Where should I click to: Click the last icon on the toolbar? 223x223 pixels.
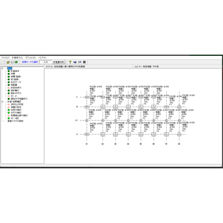84,62
